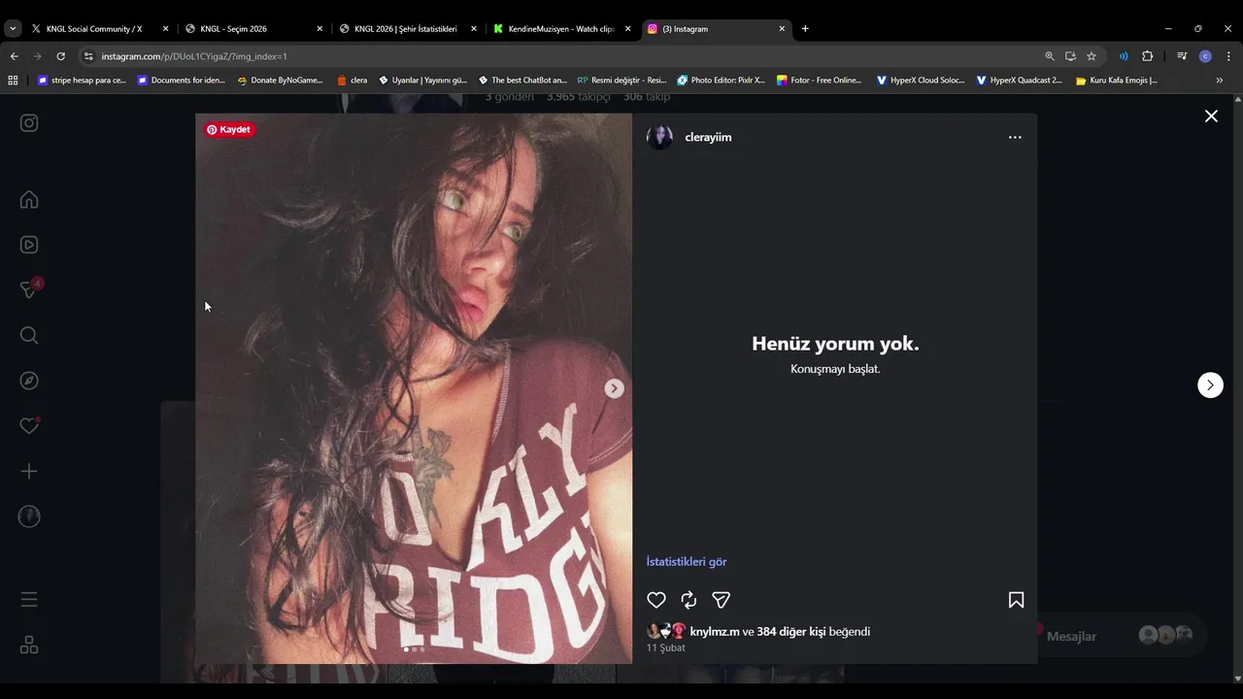The image size is (1243, 699).
Task: Repost the post icon
Action: (689, 600)
